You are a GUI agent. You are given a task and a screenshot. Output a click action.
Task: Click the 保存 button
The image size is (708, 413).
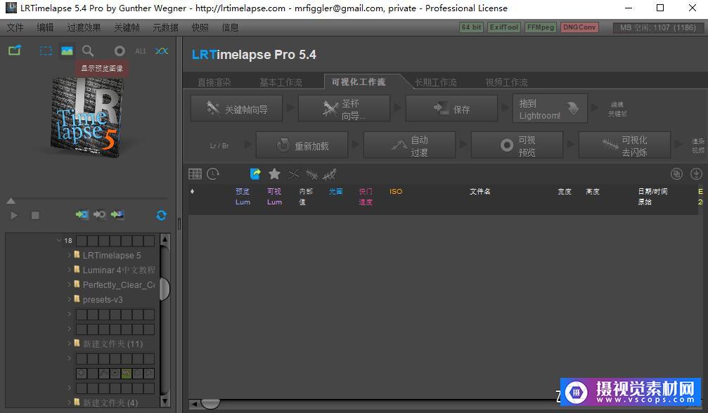[x=451, y=108]
